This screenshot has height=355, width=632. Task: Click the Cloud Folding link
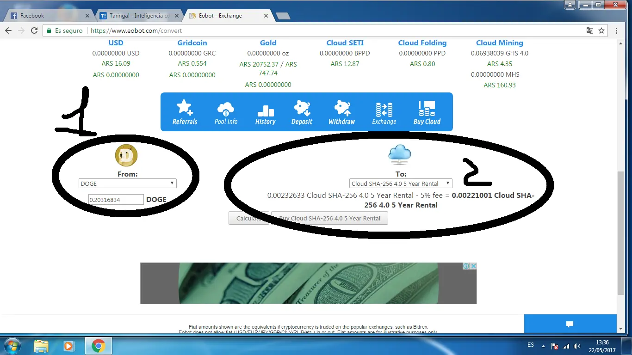point(422,43)
